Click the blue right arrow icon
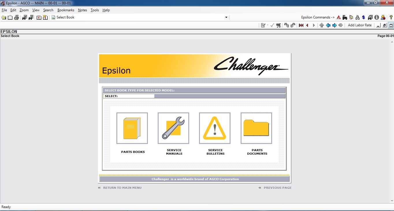 pos(334,25)
